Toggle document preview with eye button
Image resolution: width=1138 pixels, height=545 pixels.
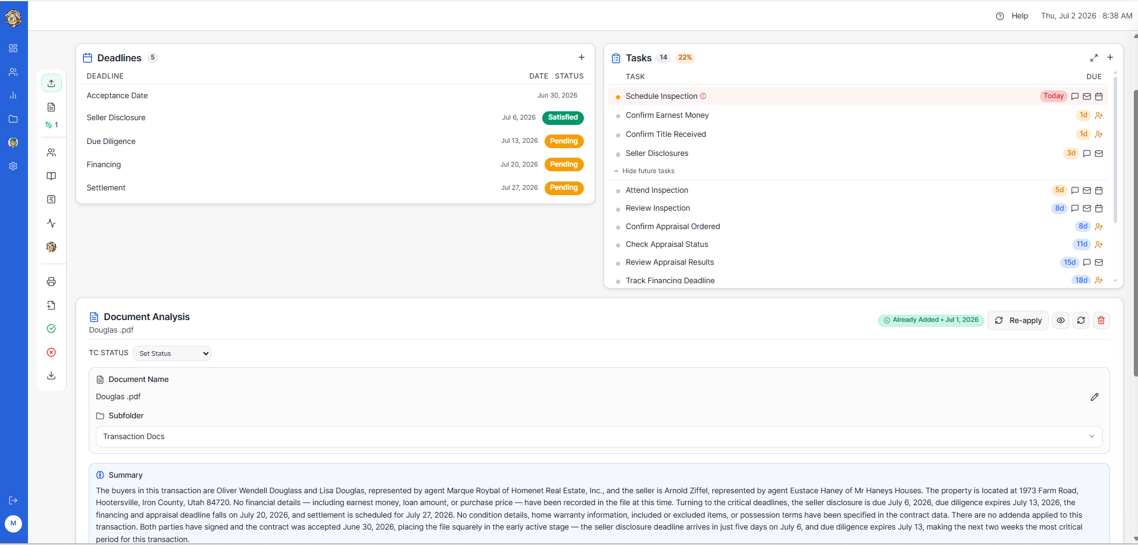1061,320
